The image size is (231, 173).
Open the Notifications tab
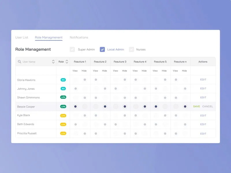click(x=79, y=37)
